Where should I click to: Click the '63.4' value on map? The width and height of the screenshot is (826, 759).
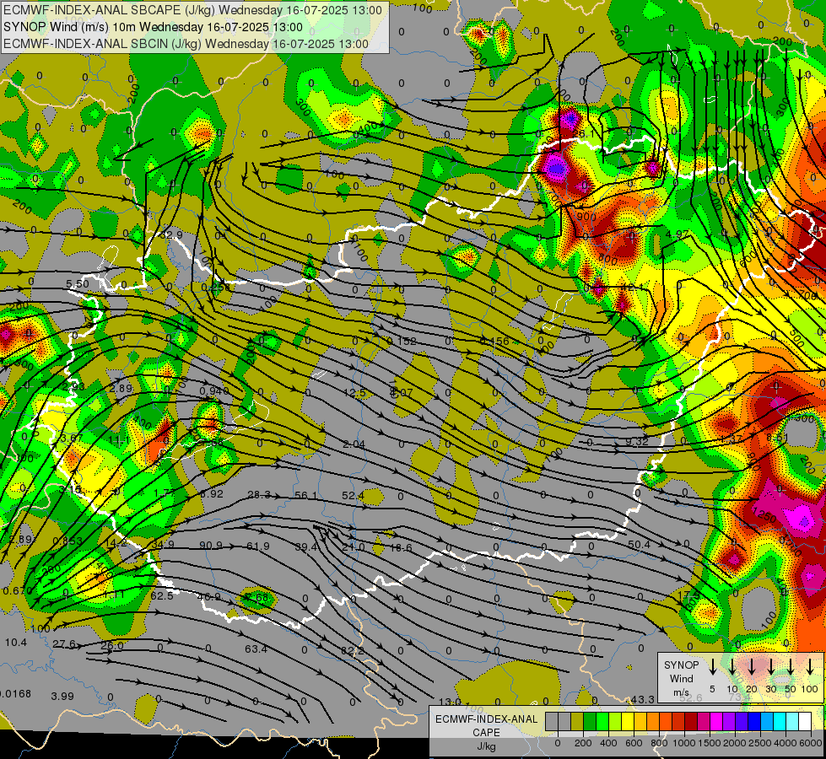[256, 649]
